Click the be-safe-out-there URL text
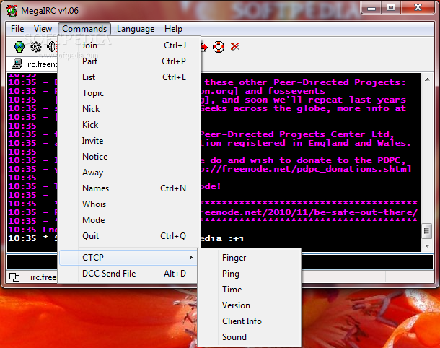 click(309, 212)
